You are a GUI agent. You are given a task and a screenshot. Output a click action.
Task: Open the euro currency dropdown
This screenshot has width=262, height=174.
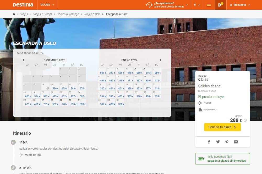pos(197,5)
